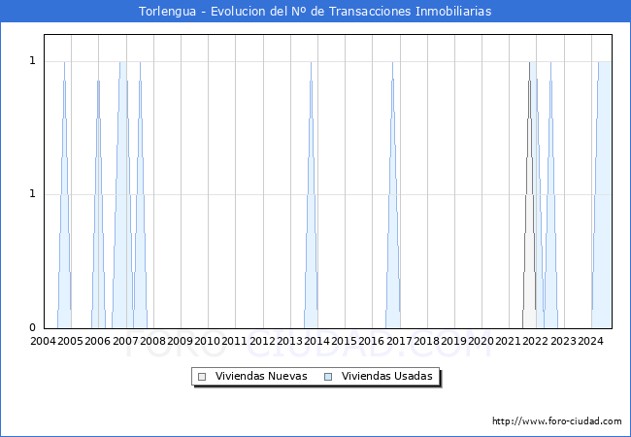631x437 pixels.
Task: Click the top y-axis label 1
Action: click(33, 61)
